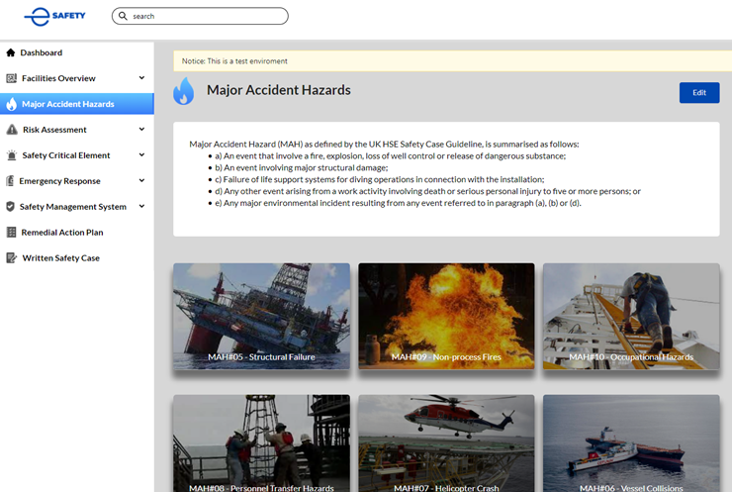Open MAH#09 Non-process Fires card
The image size is (732, 492).
[x=446, y=317]
